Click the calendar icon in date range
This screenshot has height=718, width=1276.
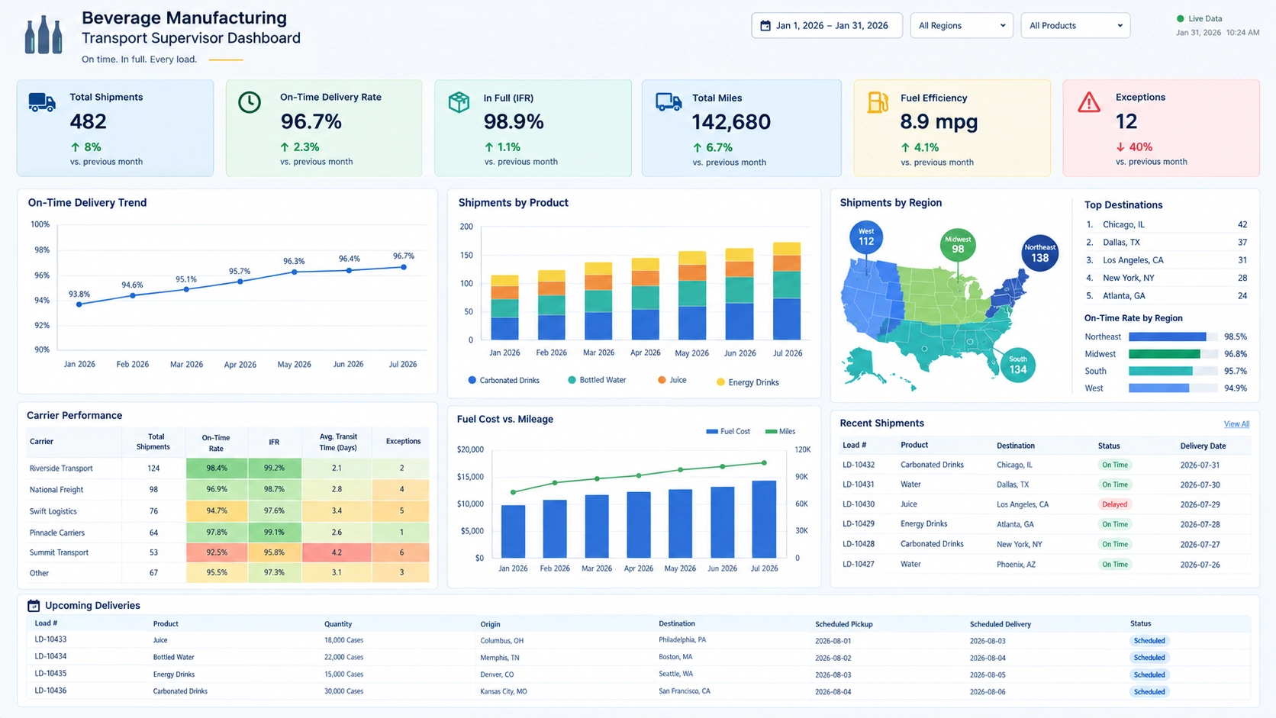click(765, 26)
